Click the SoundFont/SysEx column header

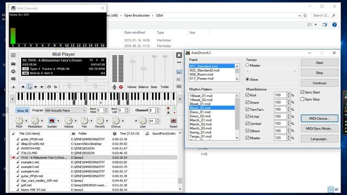160,134
